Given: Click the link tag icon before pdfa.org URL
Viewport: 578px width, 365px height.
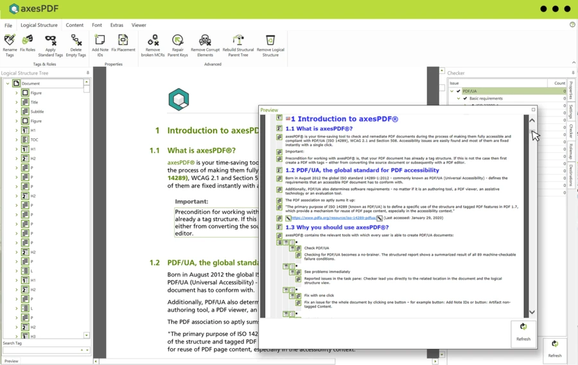Looking at the screenshot, I should pos(288,218).
